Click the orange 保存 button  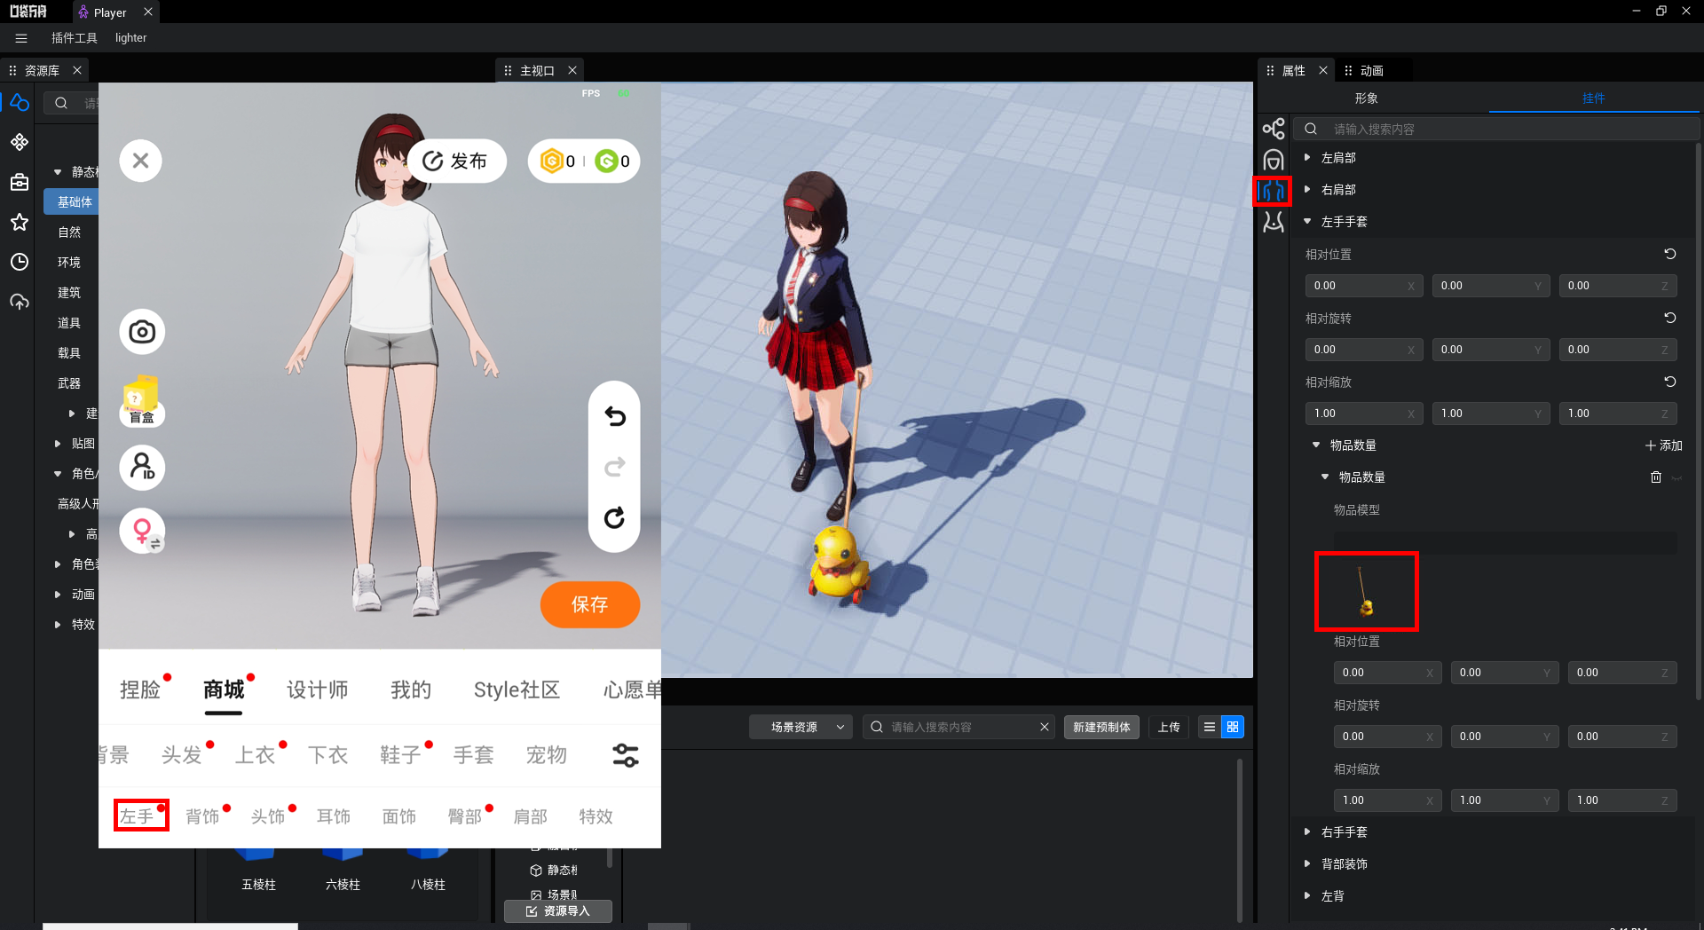point(589,604)
